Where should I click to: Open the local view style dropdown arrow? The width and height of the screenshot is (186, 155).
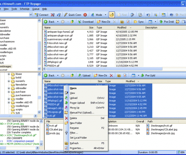[139, 75]
